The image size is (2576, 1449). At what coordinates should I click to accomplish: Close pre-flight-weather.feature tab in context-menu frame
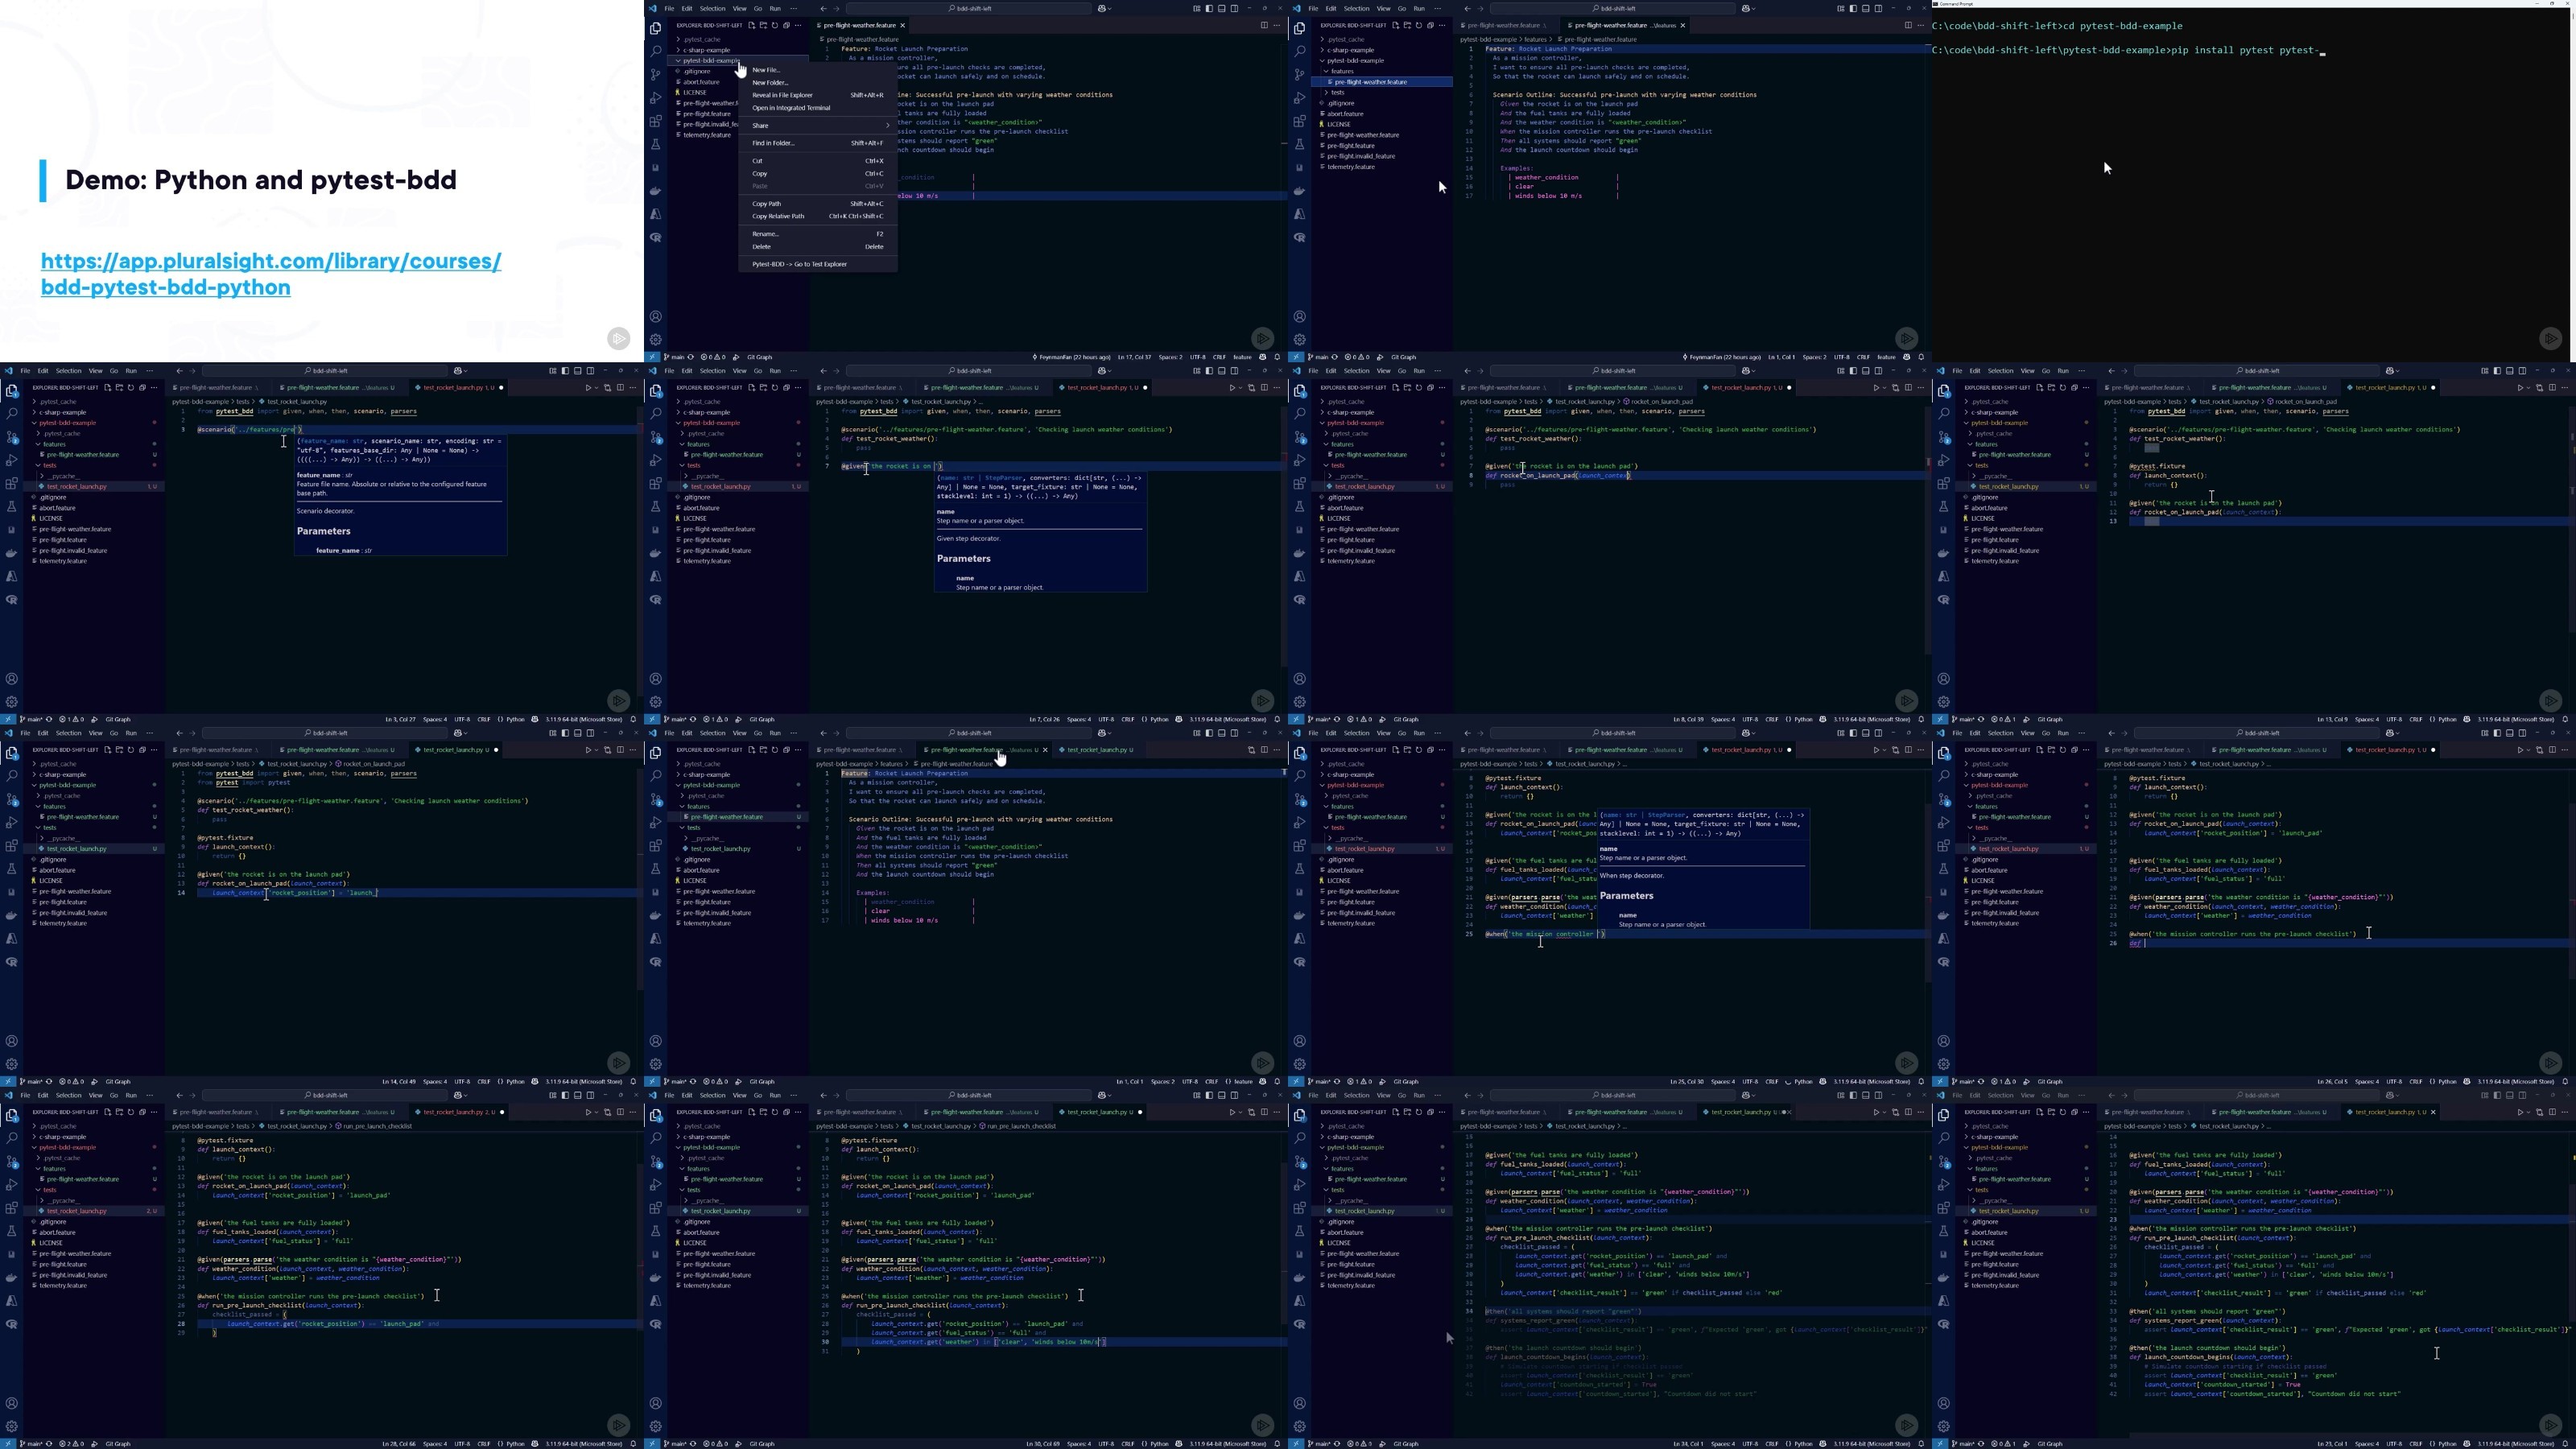(902, 25)
